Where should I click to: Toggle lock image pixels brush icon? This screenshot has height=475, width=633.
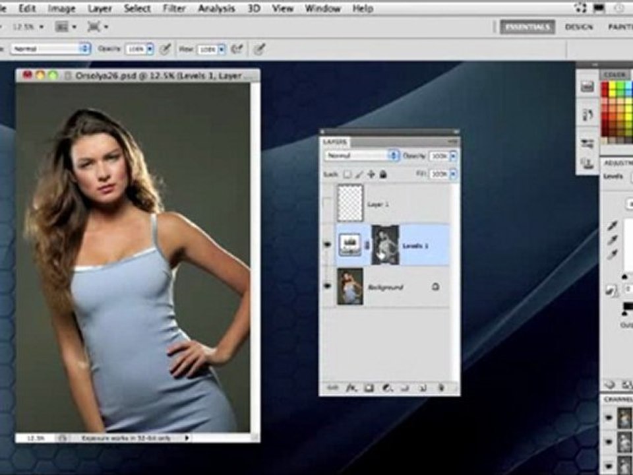pos(359,174)
